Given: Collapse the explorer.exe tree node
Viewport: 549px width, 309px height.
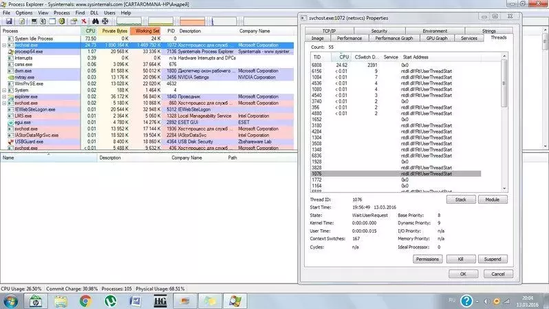Looking at the screenshot, I should pyautogui.click(x=4, y=97).
